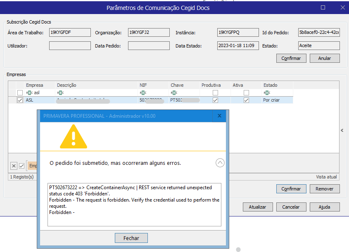Click the filter operator icon under Estado
The height and width of the screenshot is (252, 349).
tap(267, 93)
